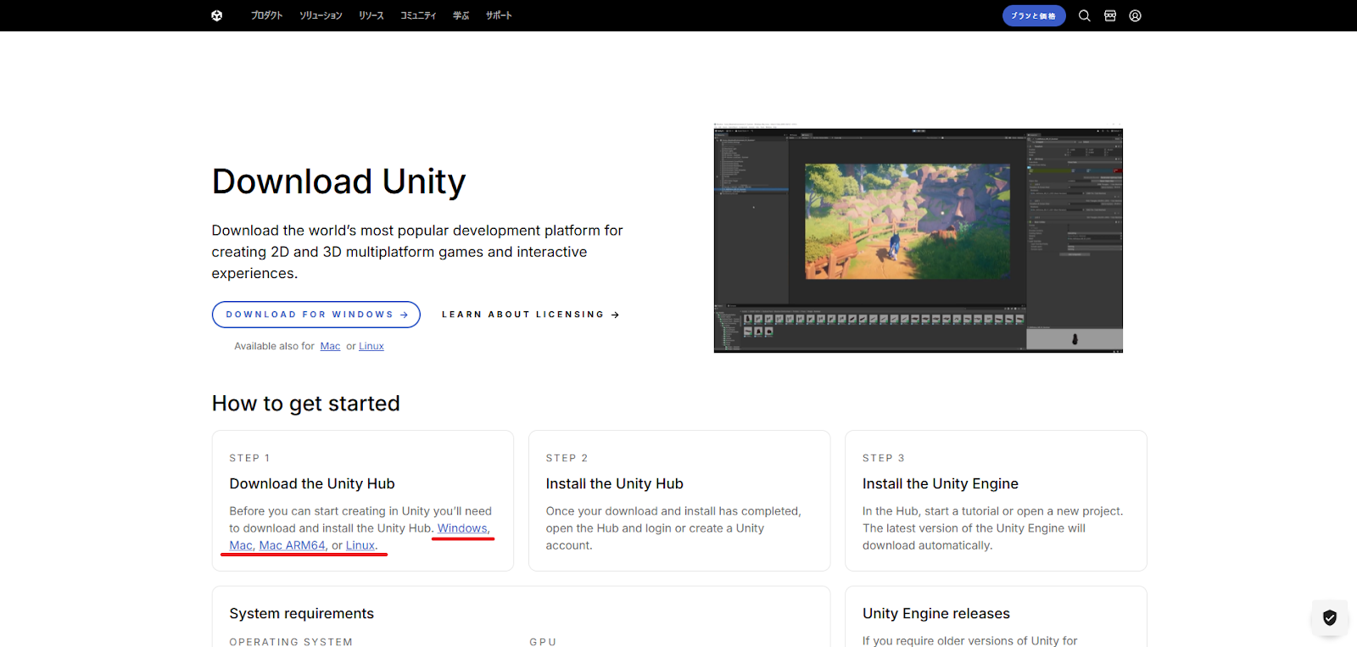Follow the Learn About Licensing link
Viewport: 1357px width, 647px height.
click(530, 315)
